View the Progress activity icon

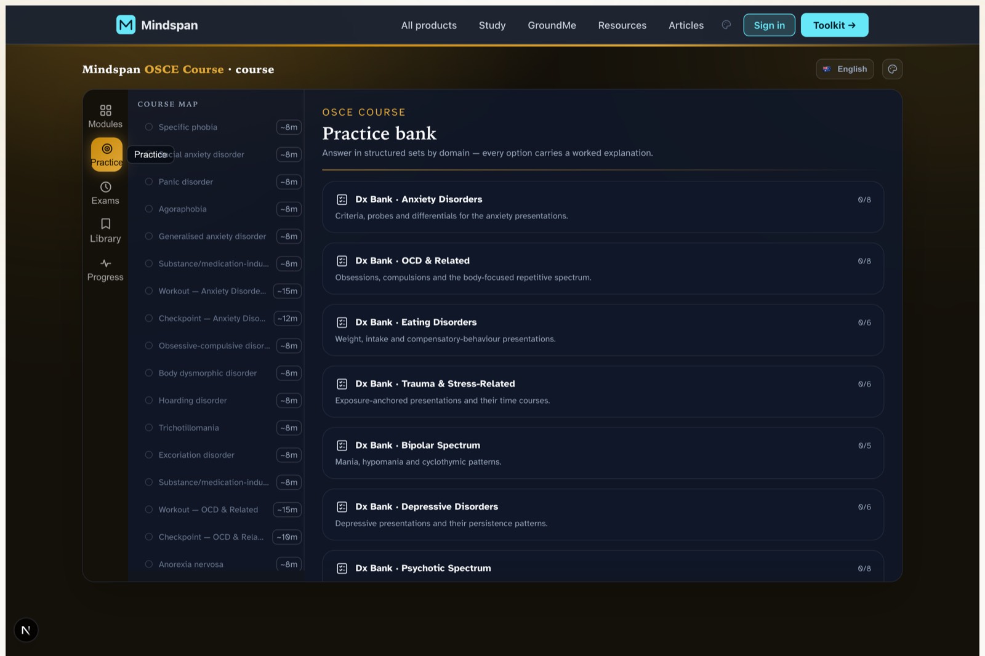[105, 263]
